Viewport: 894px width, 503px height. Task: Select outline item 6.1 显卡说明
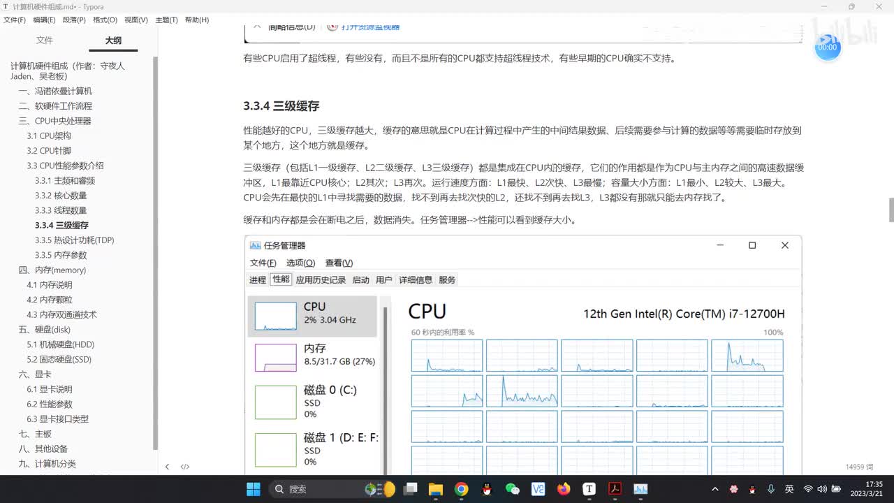(49, 389)
